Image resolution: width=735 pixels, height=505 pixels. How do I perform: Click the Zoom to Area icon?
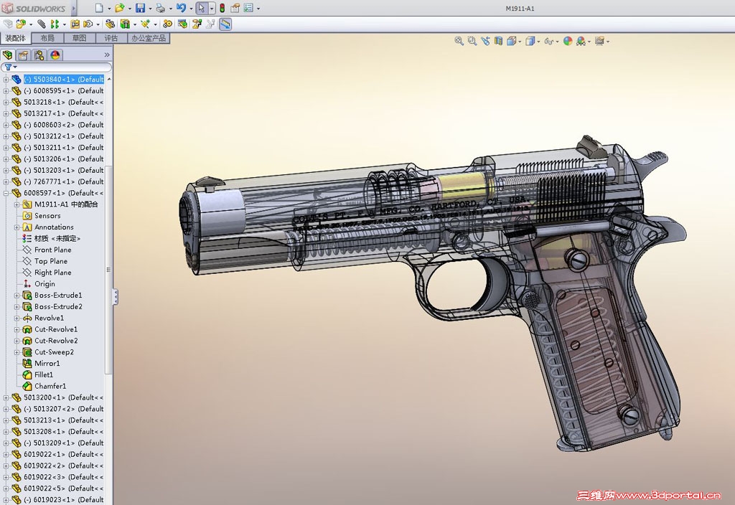point(472,41)
